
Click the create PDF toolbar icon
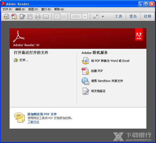pyautogui.click(x=14, y=16)
